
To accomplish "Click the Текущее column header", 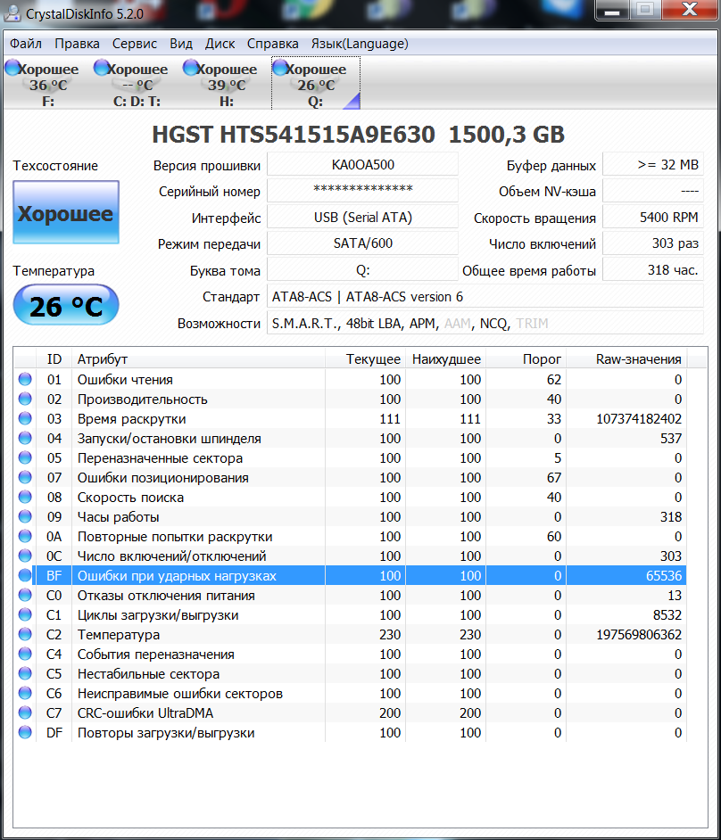I will click(365, 359).
